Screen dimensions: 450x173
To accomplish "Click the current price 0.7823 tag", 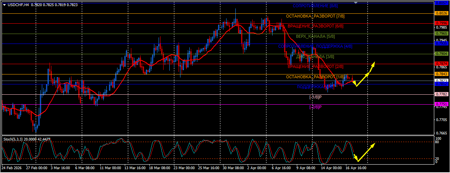I will [x=442, y=81].
